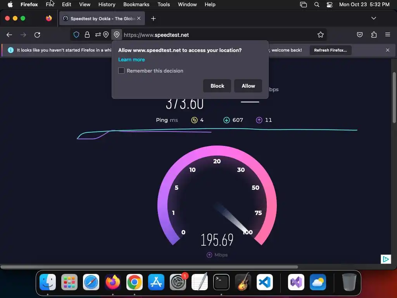The image size is (397, 298).
Task: Click the Firefox View icon
Action: [x=49, y=18]
